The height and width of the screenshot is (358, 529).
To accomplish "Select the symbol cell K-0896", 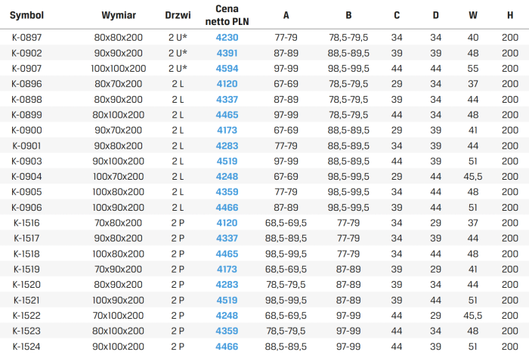I will tap(26, 84).
